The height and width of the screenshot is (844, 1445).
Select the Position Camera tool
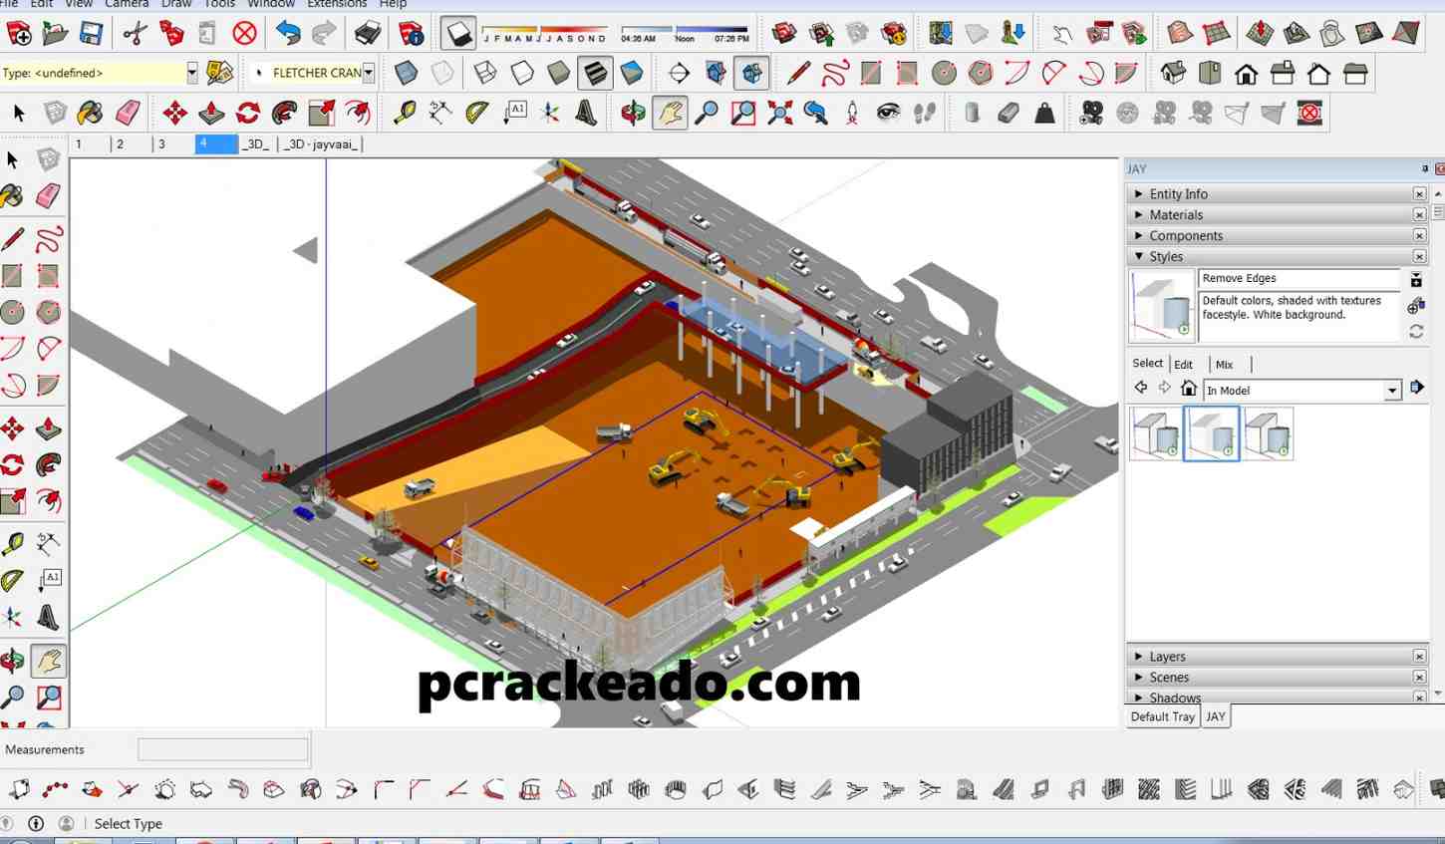[x=852, y=114]
